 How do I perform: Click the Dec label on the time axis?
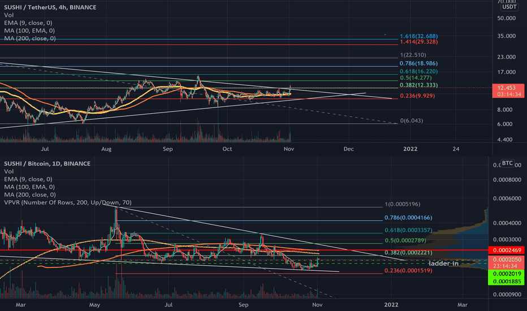coord(348,149)
